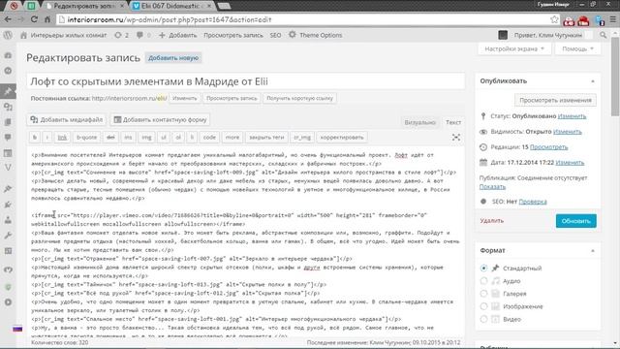Select the Изображение format radio
Screen dimensions: 620x349
(483, 306)
